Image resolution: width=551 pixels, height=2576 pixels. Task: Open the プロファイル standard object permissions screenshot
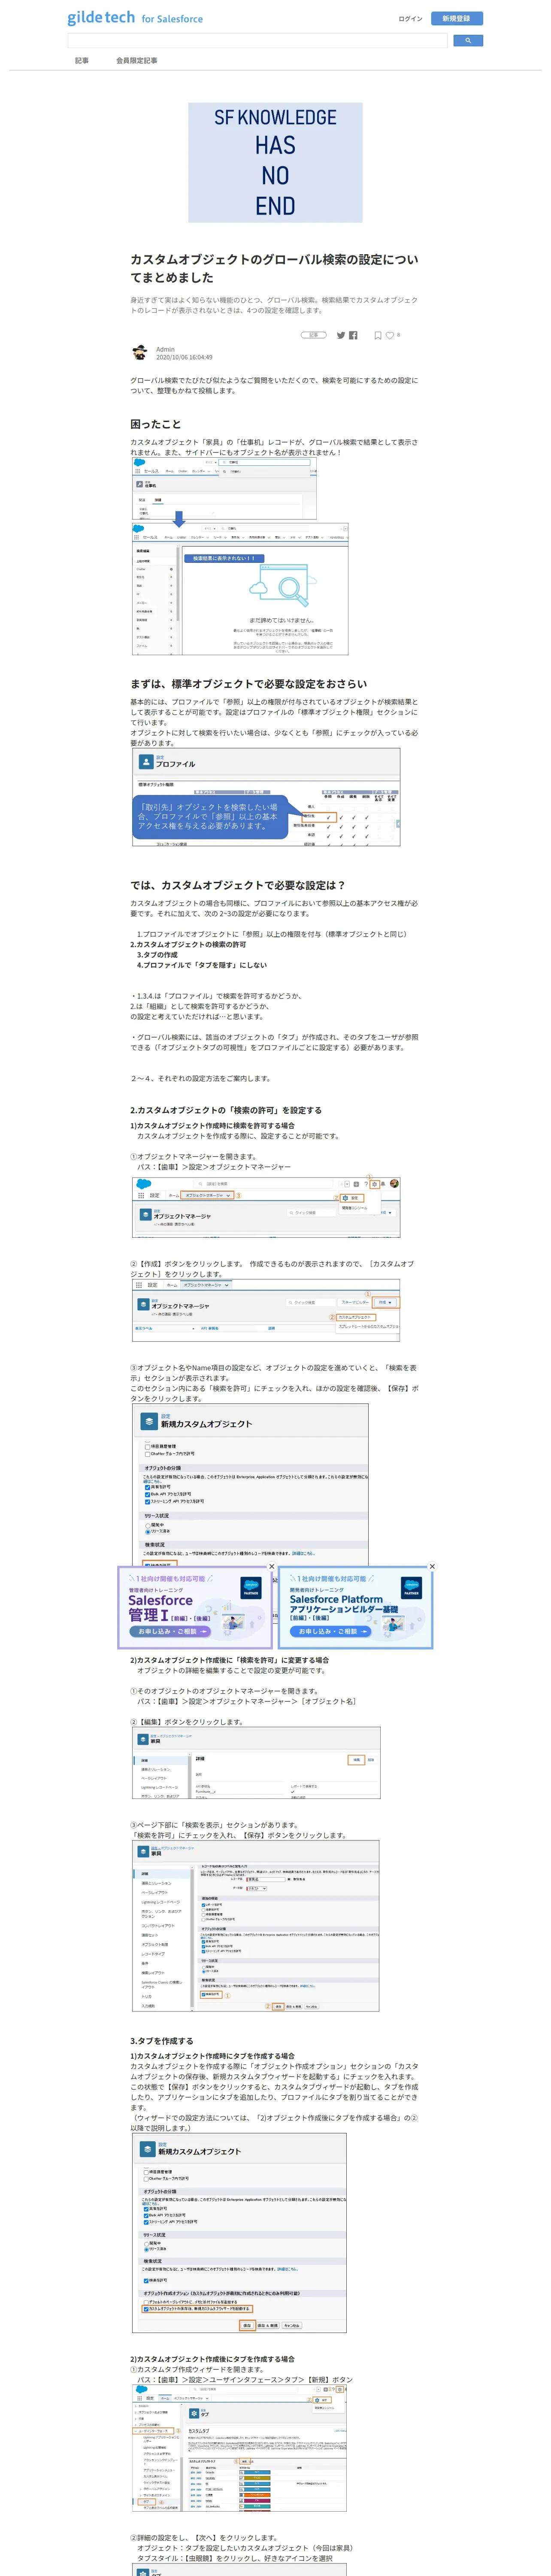[x=266, y=797]
